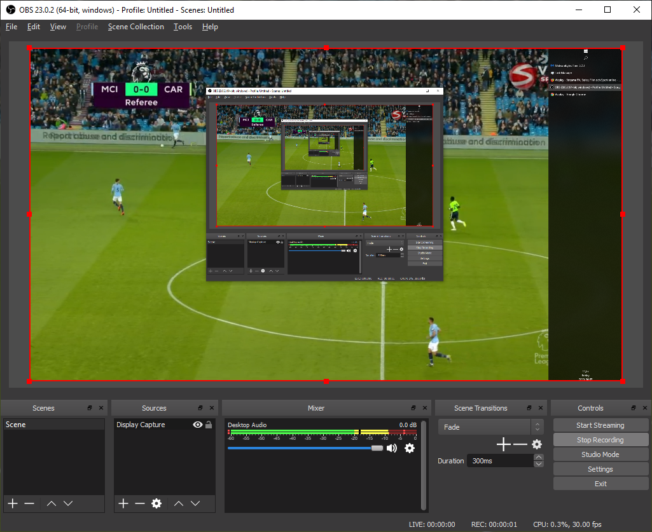The height and width of the screenshot is (532, 652).
Task: Click the '0.0 dB' Desktop Audio level
Action: 408,425
